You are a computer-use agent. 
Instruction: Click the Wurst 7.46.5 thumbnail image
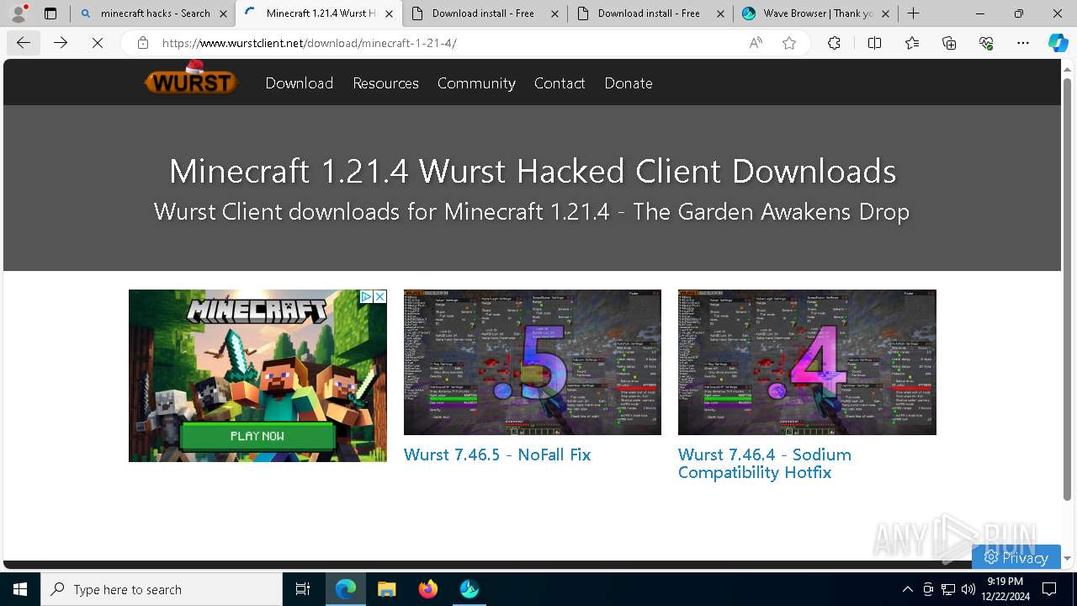[x=533, y=362]
